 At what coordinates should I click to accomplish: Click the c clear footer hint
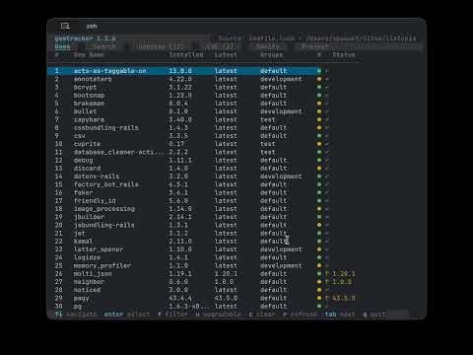coord(262,315)
